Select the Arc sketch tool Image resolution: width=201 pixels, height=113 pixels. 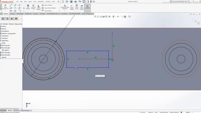click(15, 8)
